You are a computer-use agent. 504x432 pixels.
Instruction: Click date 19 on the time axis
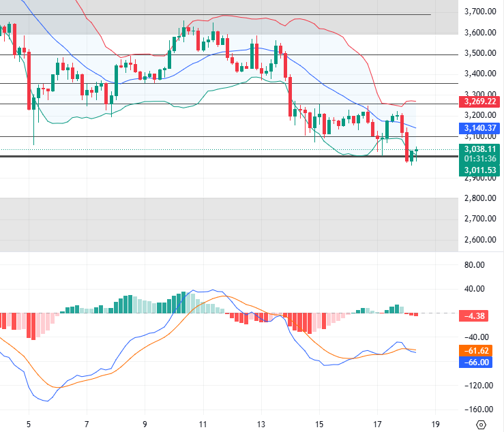point(436,423)
